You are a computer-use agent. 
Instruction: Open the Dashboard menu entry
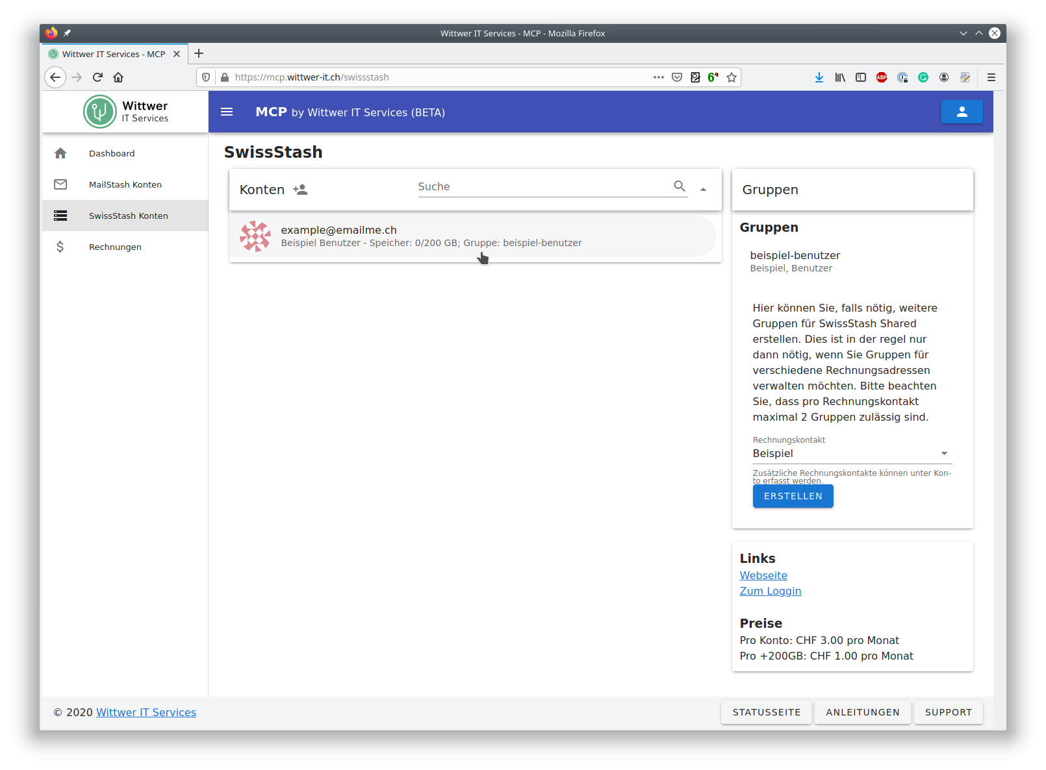click(x=125, y=153)
